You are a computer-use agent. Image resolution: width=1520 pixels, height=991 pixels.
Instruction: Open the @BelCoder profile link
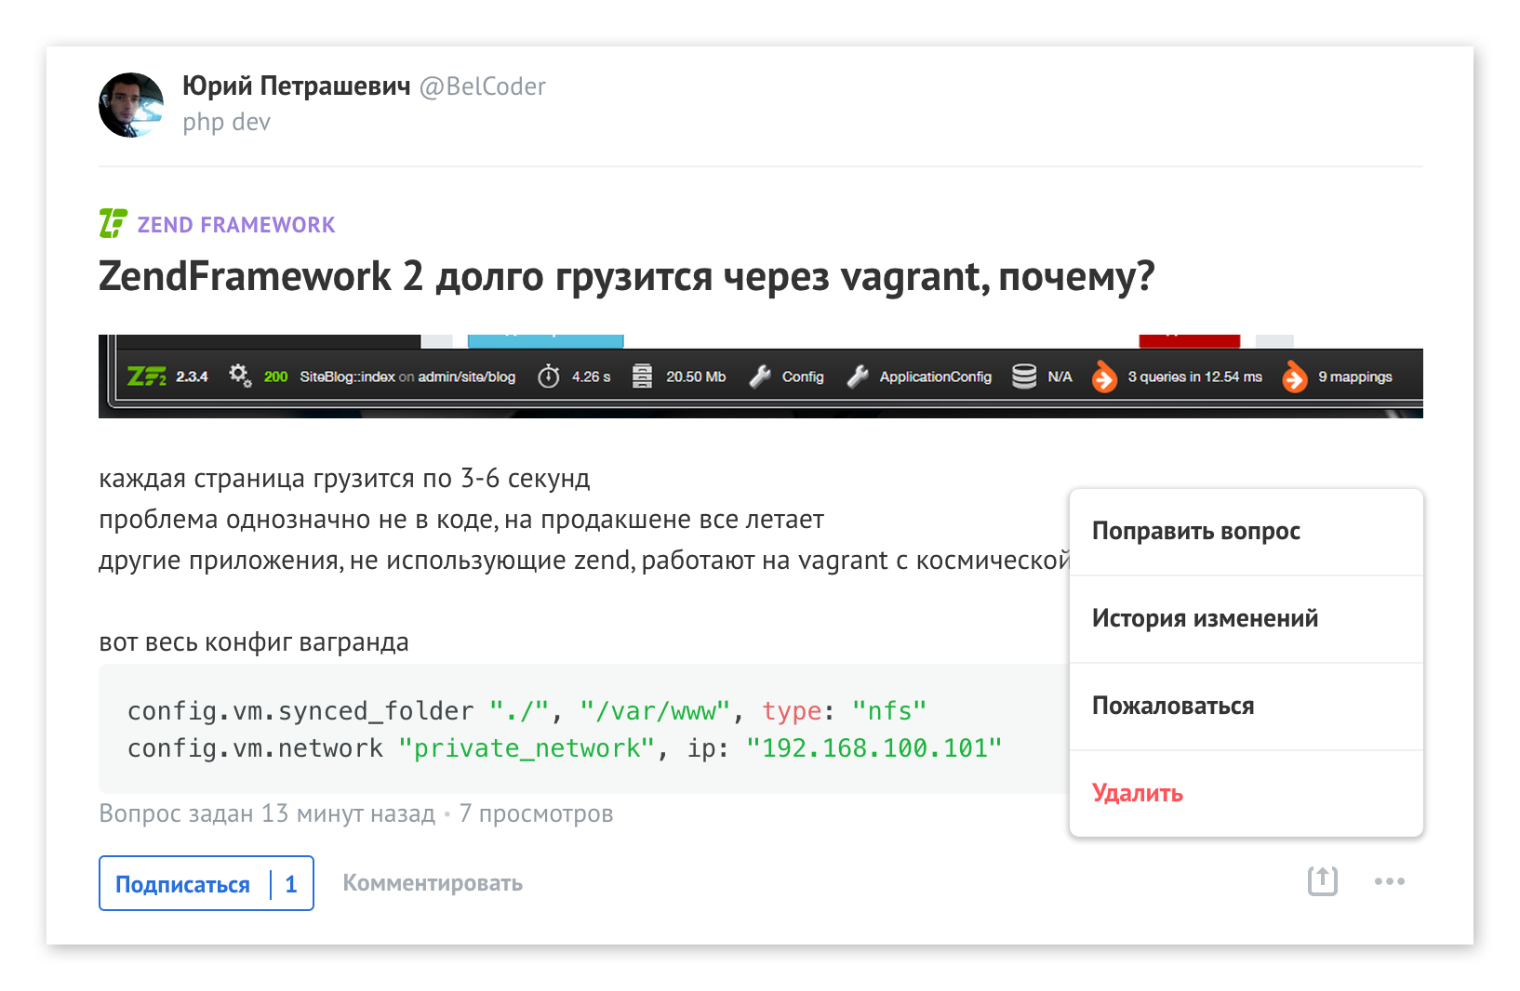(483, 86)
